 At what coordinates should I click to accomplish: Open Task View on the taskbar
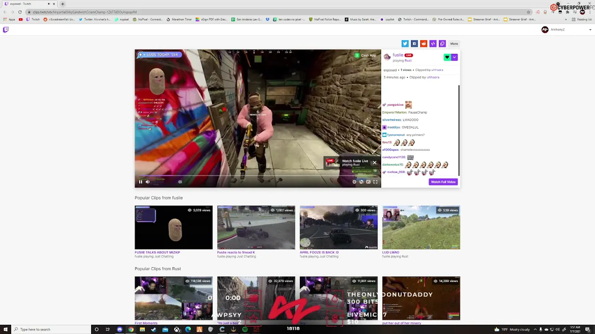coord(108,329)
